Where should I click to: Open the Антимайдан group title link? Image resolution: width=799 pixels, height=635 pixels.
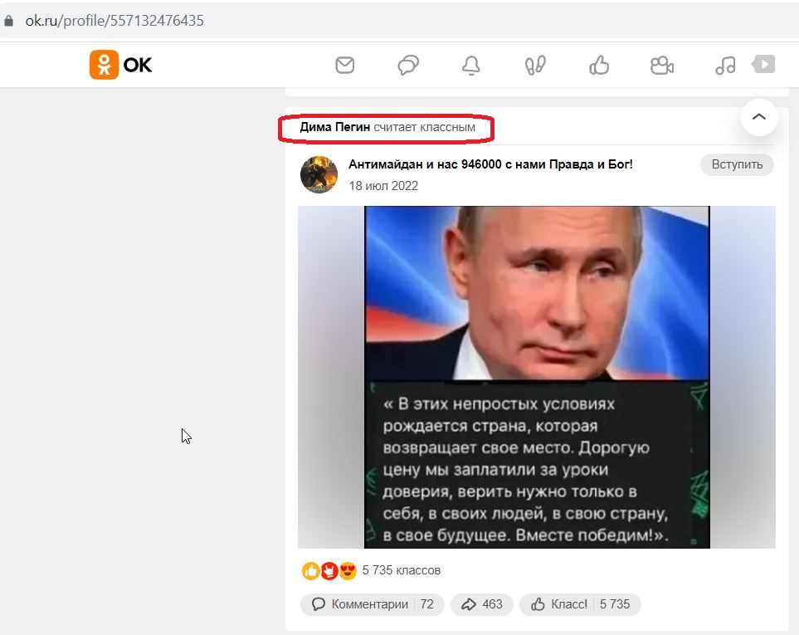[490, 164]
